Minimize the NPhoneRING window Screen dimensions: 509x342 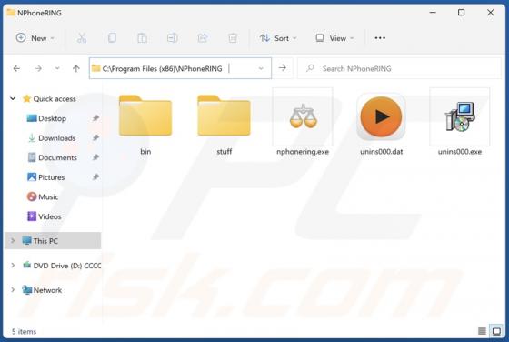[433, 13]
